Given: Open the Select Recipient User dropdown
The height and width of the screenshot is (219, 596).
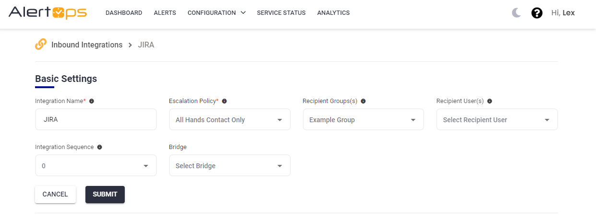Looking at the screenshot, I should click(x=497, y=120).
